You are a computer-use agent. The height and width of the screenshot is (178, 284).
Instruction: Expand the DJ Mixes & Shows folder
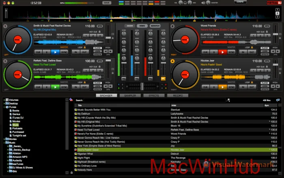(8, 168)
